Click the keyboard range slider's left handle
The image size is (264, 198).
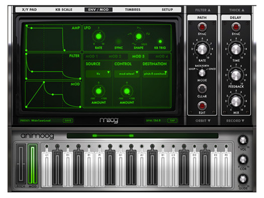[95, 136]
